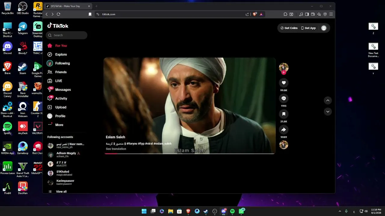The height and width of the screenshot is (216, 385).
Task: Select OBS Studio desktop icon
Action: 23,8
